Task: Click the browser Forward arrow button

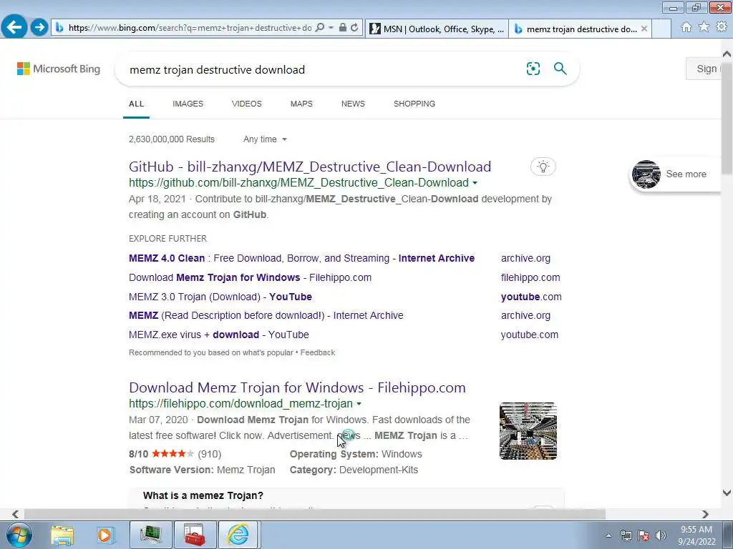Action: pos(39,27)
